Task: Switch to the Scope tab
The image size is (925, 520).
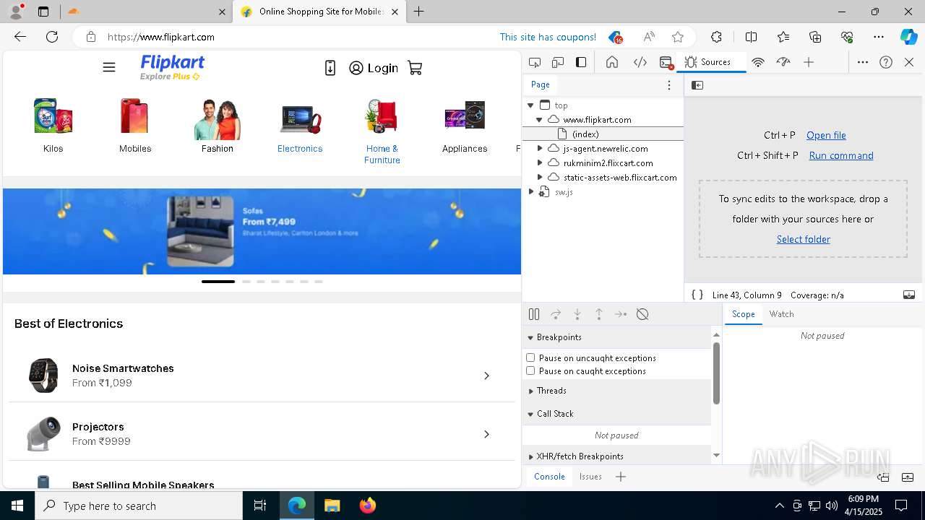Action: (x=743, y=314)
